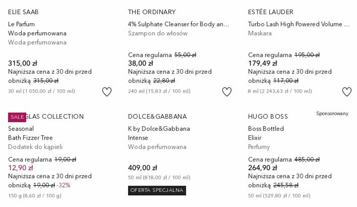The height and width of the screenshot is (207, 357).
Task: Click the 12,90 zł sale price
Action: 21,168
